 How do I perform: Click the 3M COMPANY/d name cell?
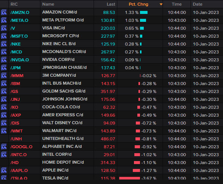point(59,75)
